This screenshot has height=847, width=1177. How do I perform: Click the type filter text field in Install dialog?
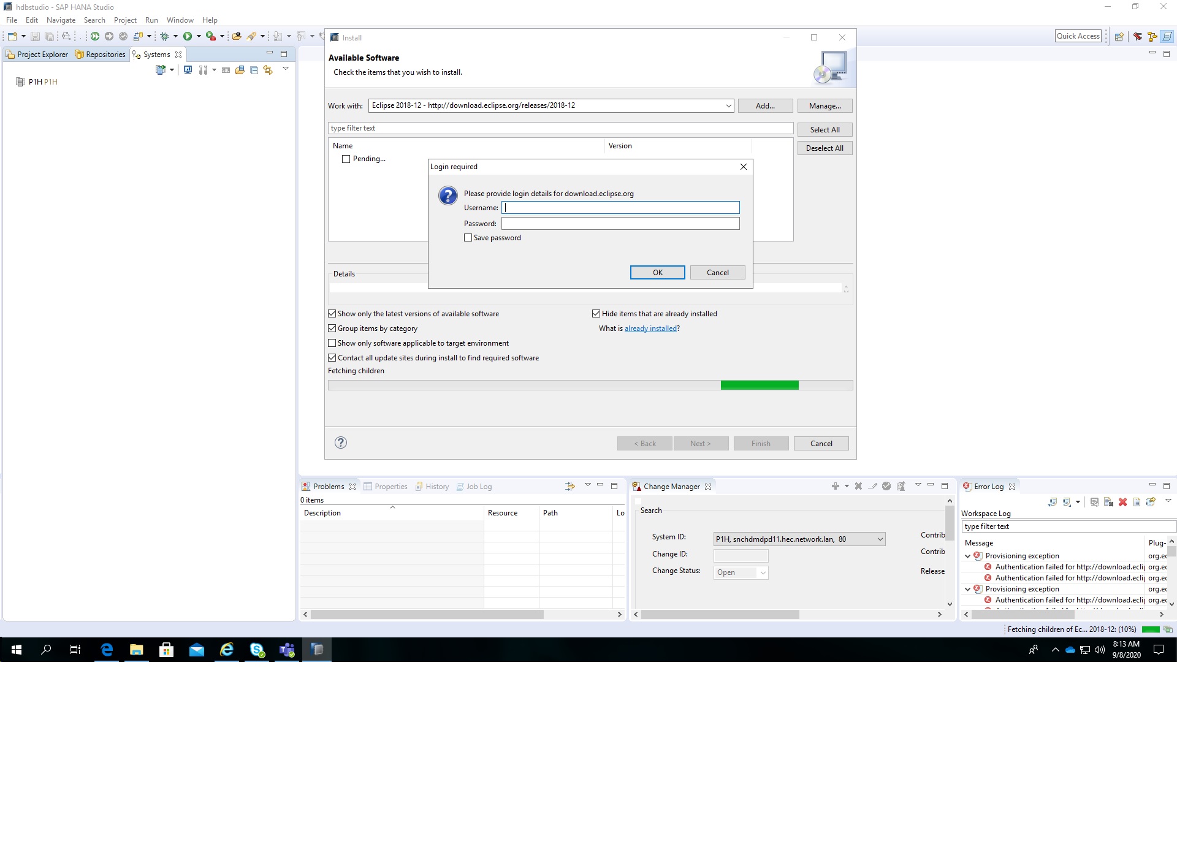[x=560, y=128]
